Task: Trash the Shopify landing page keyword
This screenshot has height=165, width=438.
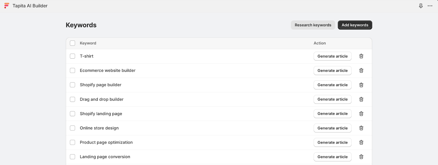Action: coord(361,113)
